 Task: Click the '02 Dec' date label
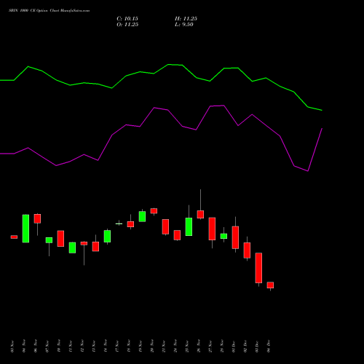point(245,347)
